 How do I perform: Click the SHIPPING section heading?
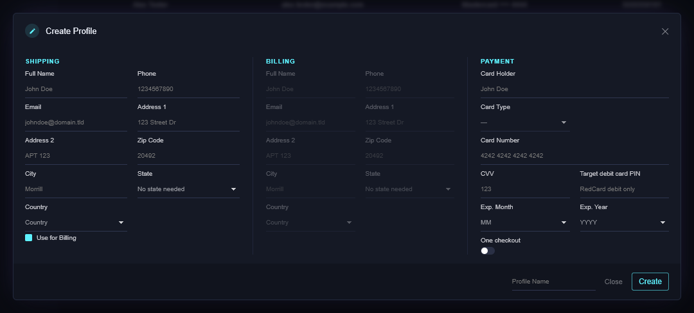pos(42,62)
